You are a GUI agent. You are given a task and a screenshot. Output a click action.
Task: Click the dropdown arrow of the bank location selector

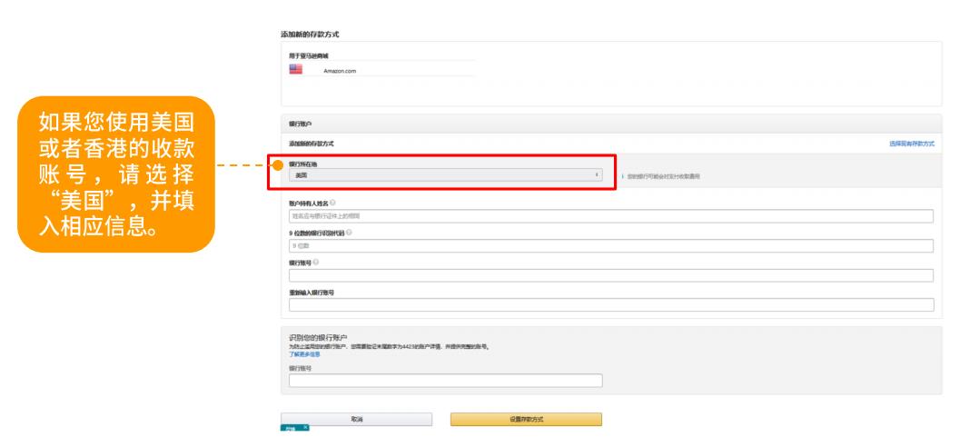coord(596,174)
